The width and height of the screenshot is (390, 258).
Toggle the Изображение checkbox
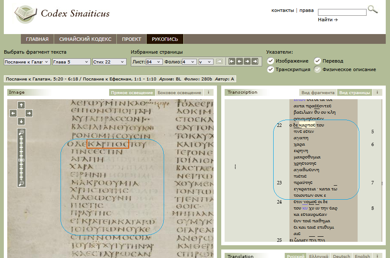[x=270, y=61]
